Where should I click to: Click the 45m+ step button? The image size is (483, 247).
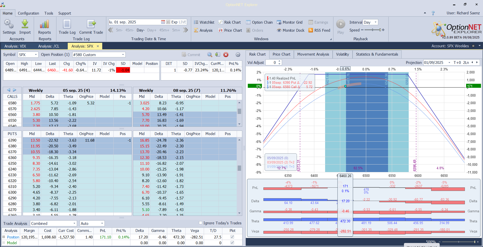pos(164,30)
